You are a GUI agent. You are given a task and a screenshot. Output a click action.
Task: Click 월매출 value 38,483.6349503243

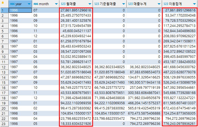[x=76, y=46]
